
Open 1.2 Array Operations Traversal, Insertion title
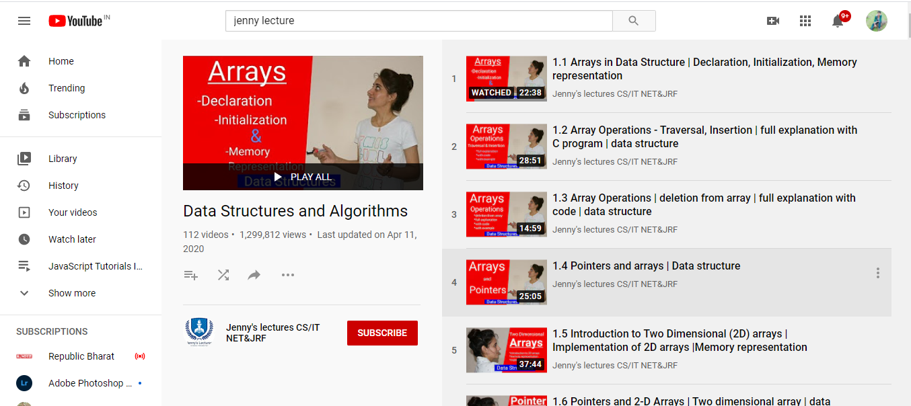point(705,136)
